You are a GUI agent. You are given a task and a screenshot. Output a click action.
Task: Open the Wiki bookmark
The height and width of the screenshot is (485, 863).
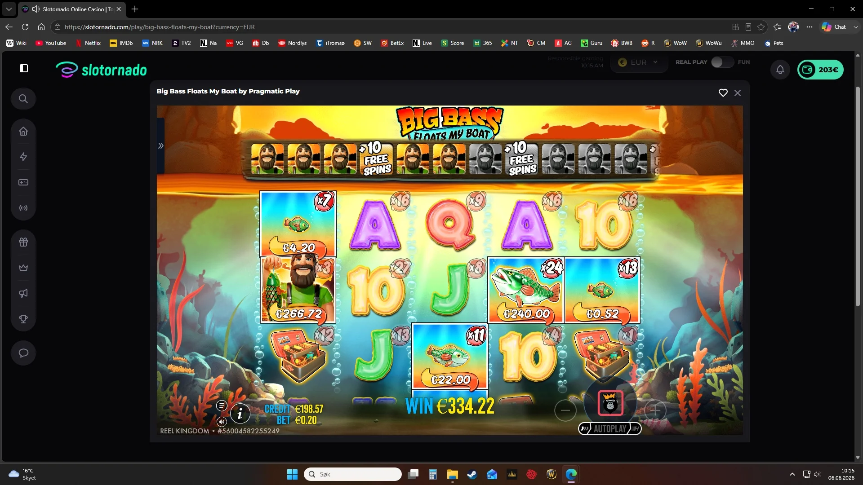pyautogui.click(x=17, y=43)
